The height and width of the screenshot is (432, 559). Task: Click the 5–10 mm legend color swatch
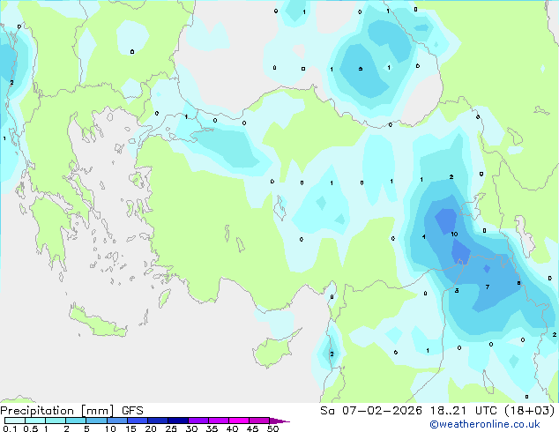(x=96, y=421)
